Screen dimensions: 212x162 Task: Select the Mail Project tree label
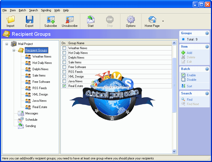(26, 44)
